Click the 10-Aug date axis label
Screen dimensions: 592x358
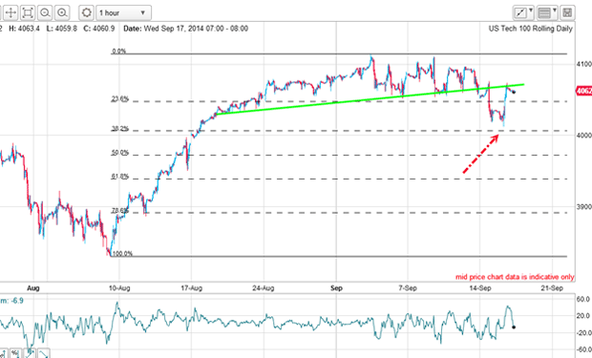pyautogui.click(x=119, y=288)
